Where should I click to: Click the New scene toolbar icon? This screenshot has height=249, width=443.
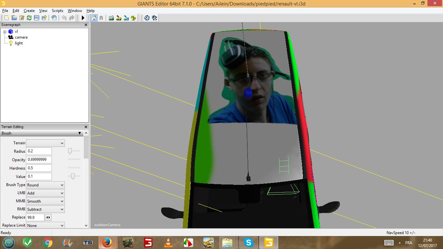point(6,18)
